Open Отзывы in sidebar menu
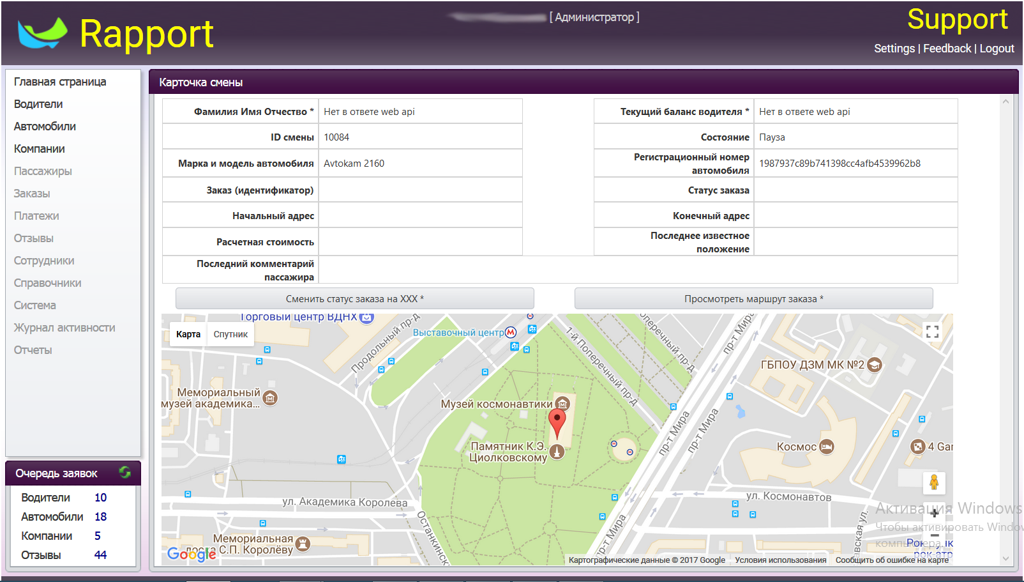Screen dimensions: 1024x582 (x=34, y=238)
